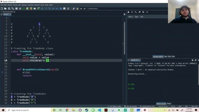Open Preferences with the wrench icon
The height and width of the screenshot is (112, 199).
point(74,9)
